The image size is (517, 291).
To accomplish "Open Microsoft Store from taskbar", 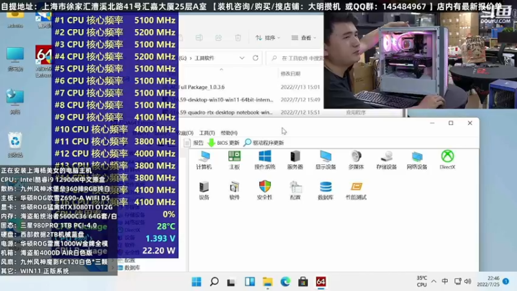I will [x=303, y=282].
